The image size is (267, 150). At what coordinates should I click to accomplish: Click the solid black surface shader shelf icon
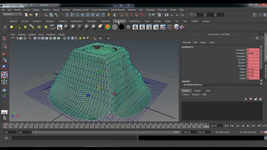122,27
